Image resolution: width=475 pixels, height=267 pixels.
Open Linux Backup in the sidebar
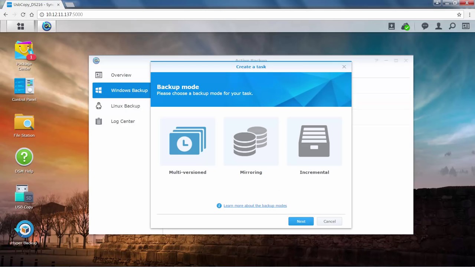click(x=121, y=106)
